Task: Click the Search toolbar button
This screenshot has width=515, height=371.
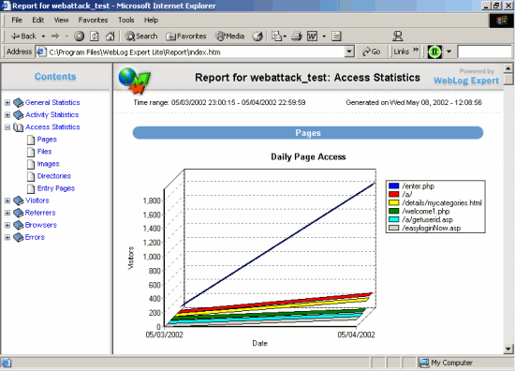Action: 141,37
